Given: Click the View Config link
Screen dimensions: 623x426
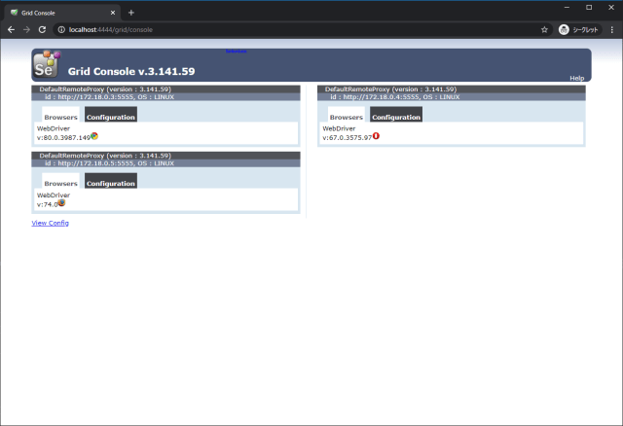Looking at the screenshot, I should (x=50, y=223).
